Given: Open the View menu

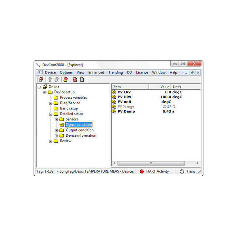Looking at the screenshot, I should (81, 73).
